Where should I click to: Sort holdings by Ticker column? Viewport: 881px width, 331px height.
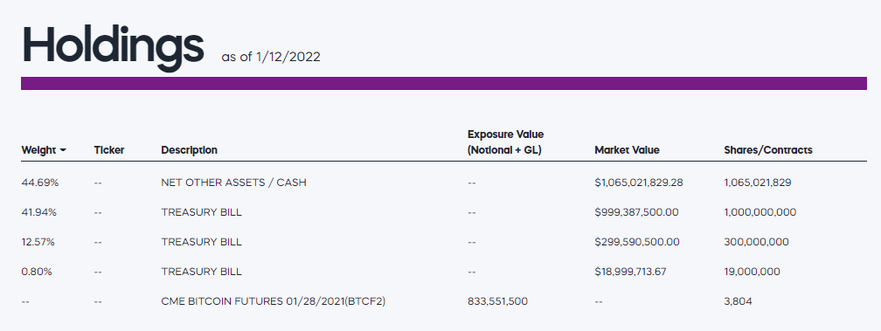(x=109, y=150)
